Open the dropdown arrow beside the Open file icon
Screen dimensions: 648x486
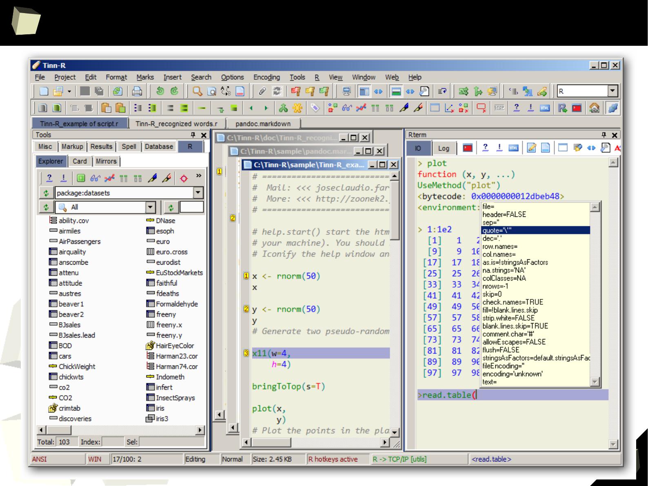[69, 91]
